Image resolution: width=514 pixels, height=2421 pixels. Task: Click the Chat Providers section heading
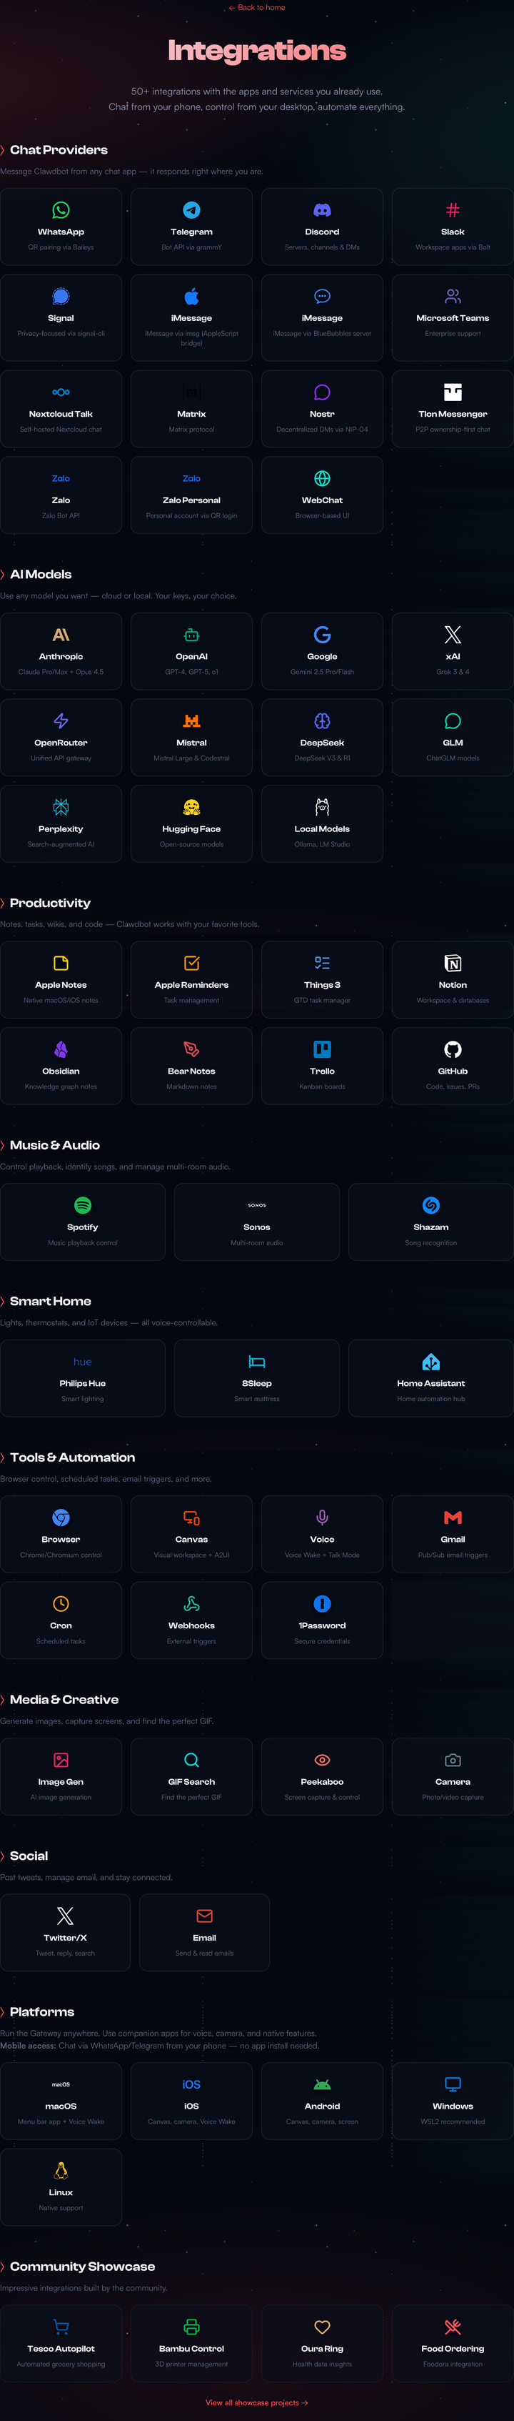coord(58,150)
